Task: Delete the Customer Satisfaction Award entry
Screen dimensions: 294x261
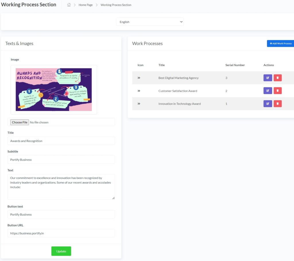Action: pos(278,91)
